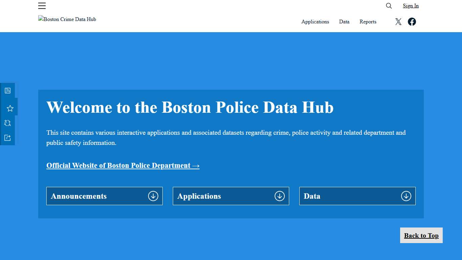This screenshot has width=462, height=260.
Task: Click the Back to Top button
Action: coord(421,235)
